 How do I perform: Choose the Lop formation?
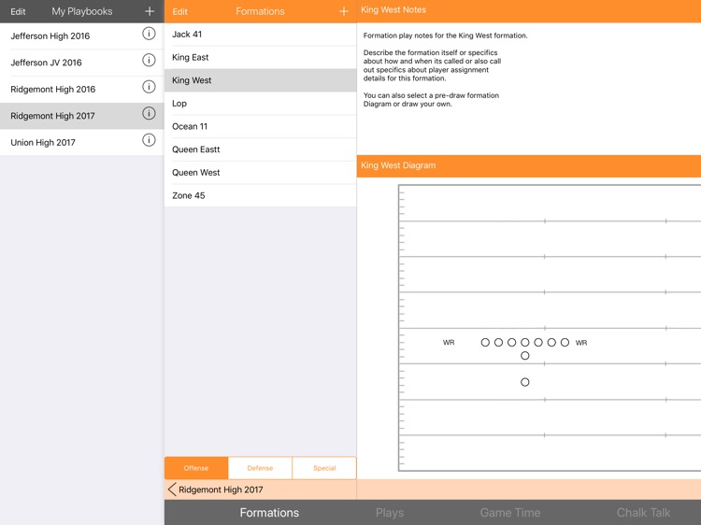260,103
